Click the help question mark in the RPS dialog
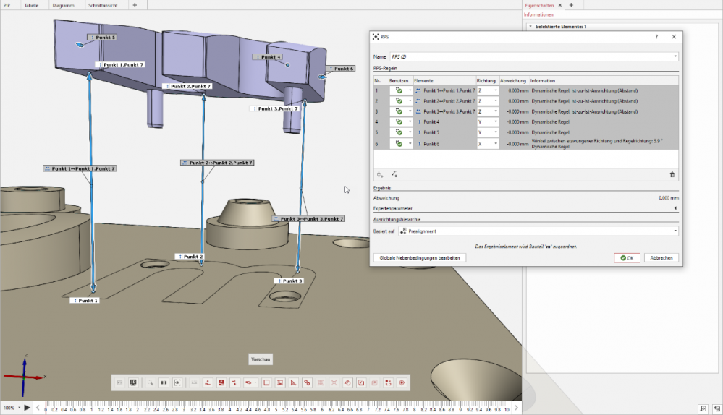This screenshot has height=415, width=723. point(656,36)
